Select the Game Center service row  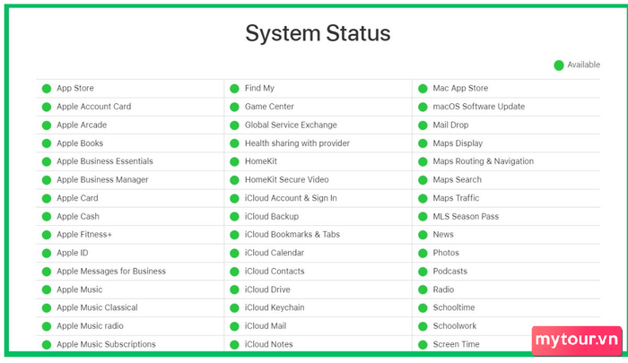270,107
